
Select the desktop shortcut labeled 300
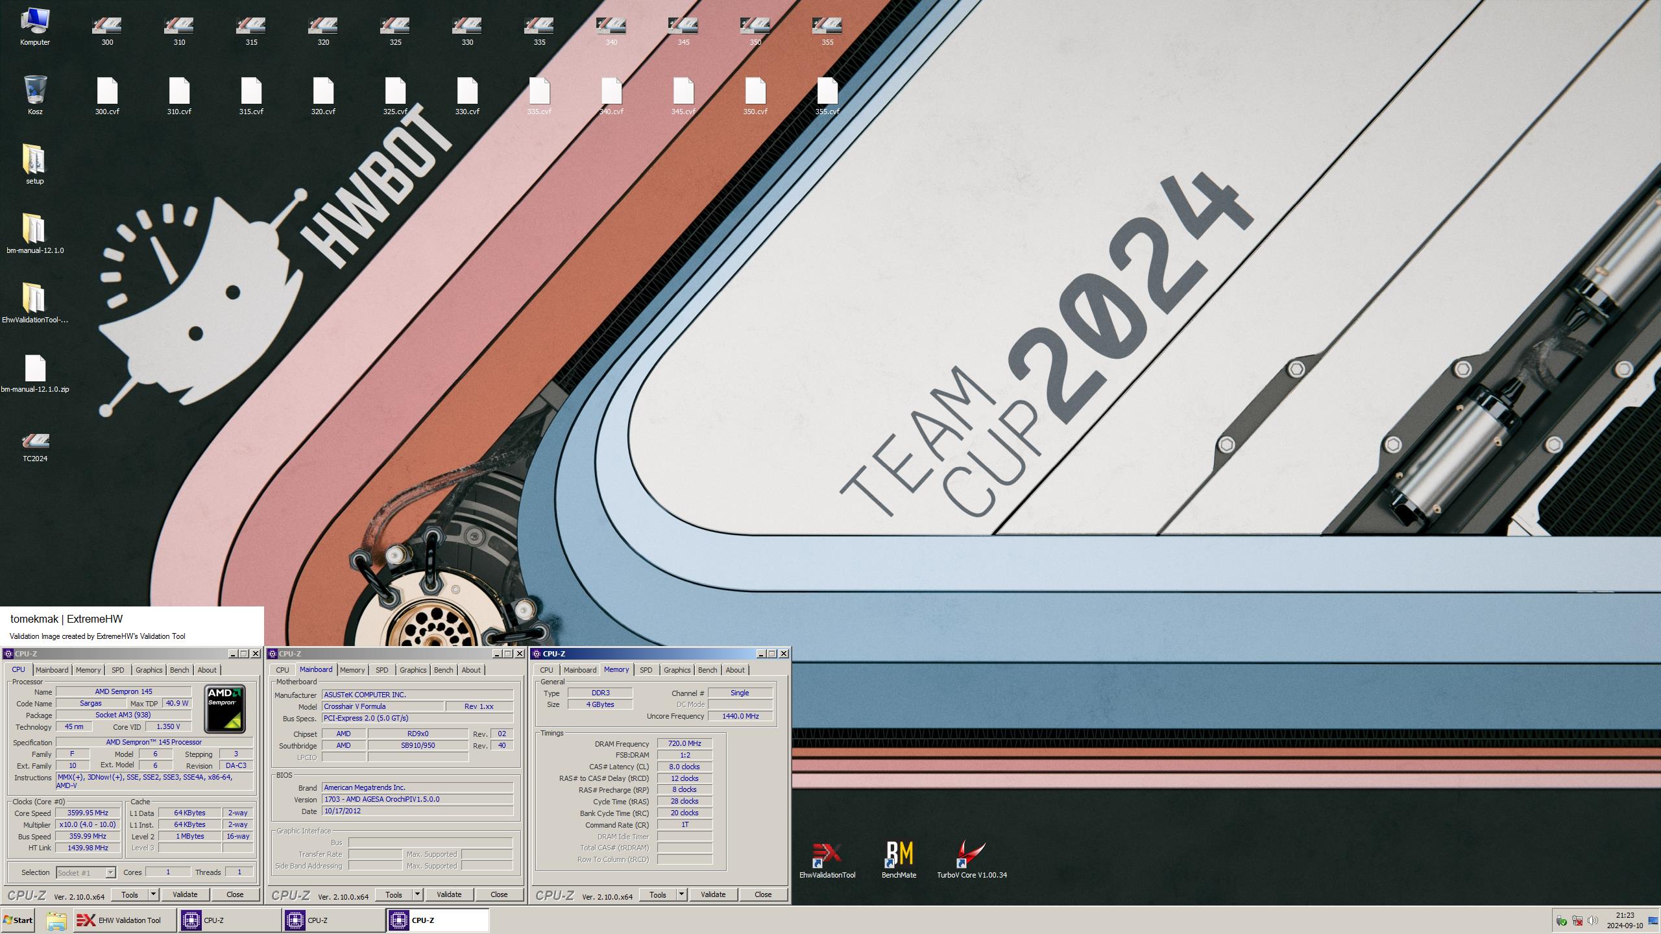[x=107, y=30]
